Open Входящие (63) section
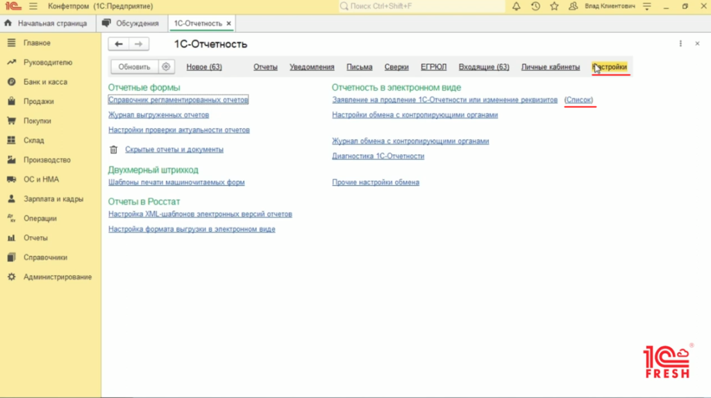The image size is (711, 398). click(x=484, y=67)
